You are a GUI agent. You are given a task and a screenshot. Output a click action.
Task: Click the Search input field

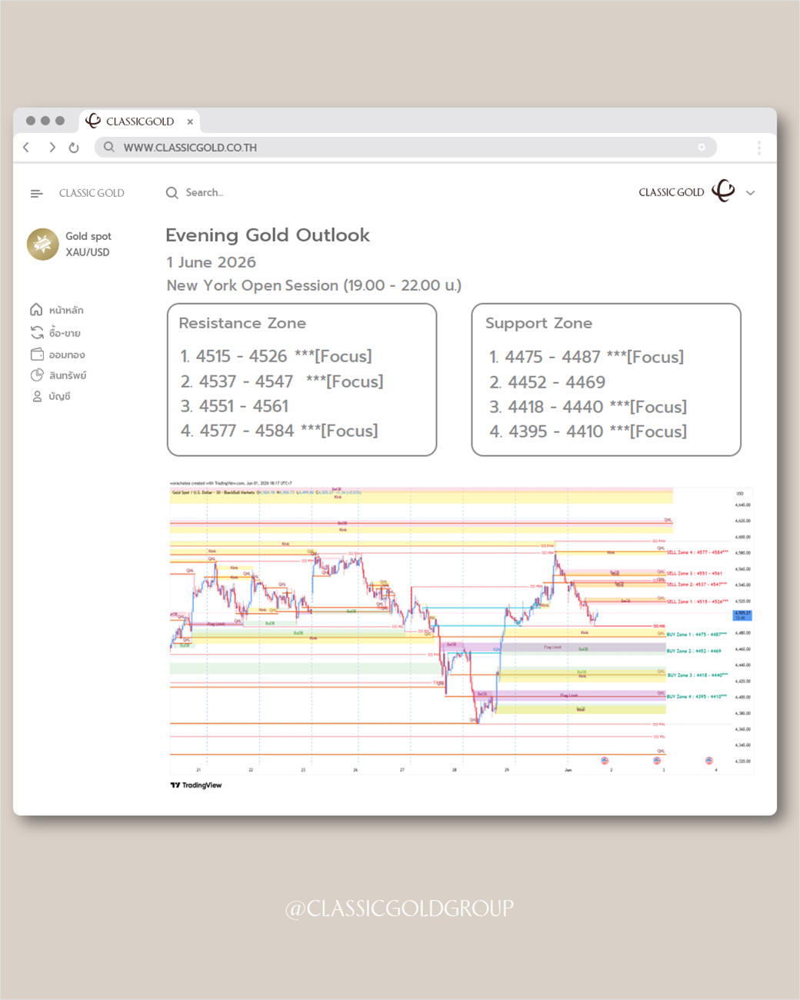coord(205,192)
